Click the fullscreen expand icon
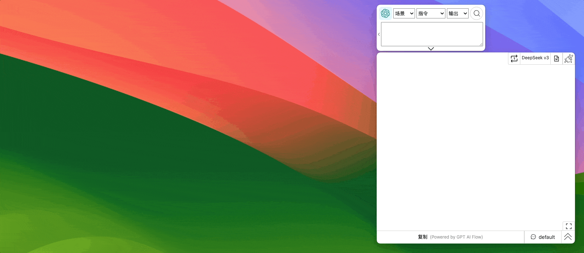The width and height of the screenshot is (584, 253). 569,226
